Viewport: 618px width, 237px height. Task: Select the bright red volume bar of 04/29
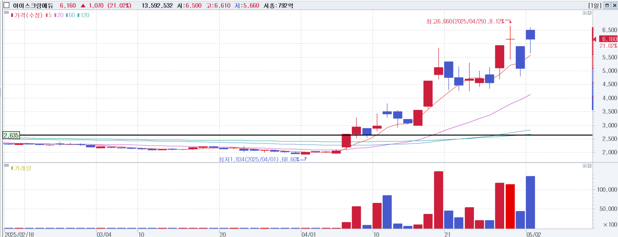pos(510,206)
